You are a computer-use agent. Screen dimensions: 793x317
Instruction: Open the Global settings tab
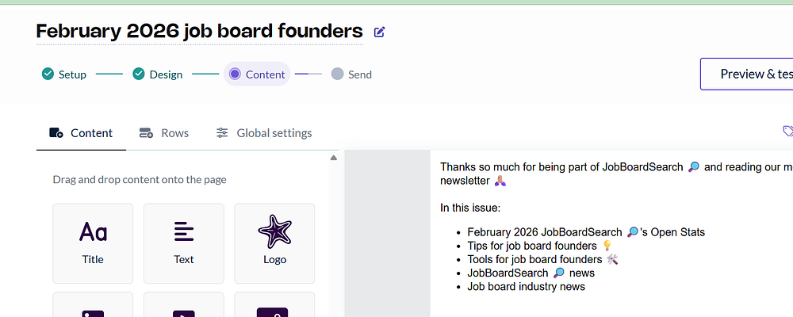pyautogui.click(x=264, y=133)
